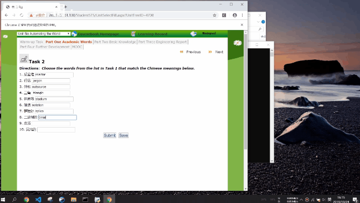360x203 pixels.
Task: Open Visual Studio Code from taskbar
Action: click(38, 199)
